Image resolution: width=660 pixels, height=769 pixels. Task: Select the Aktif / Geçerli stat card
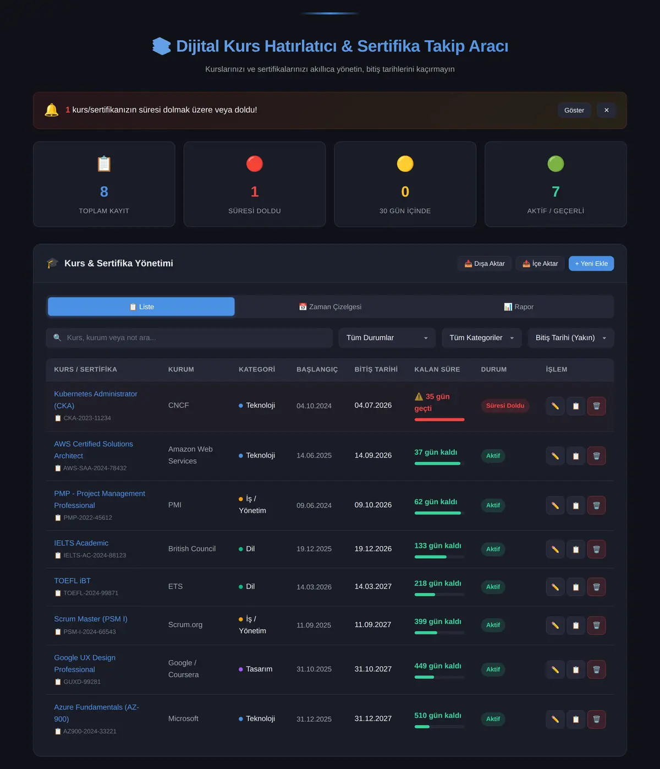click(555, 184)
